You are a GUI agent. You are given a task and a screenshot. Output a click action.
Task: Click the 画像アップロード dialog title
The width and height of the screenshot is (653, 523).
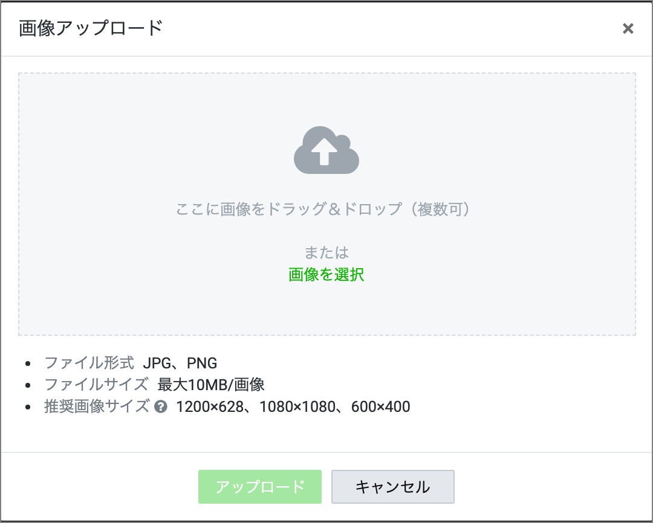coord(91,28)
